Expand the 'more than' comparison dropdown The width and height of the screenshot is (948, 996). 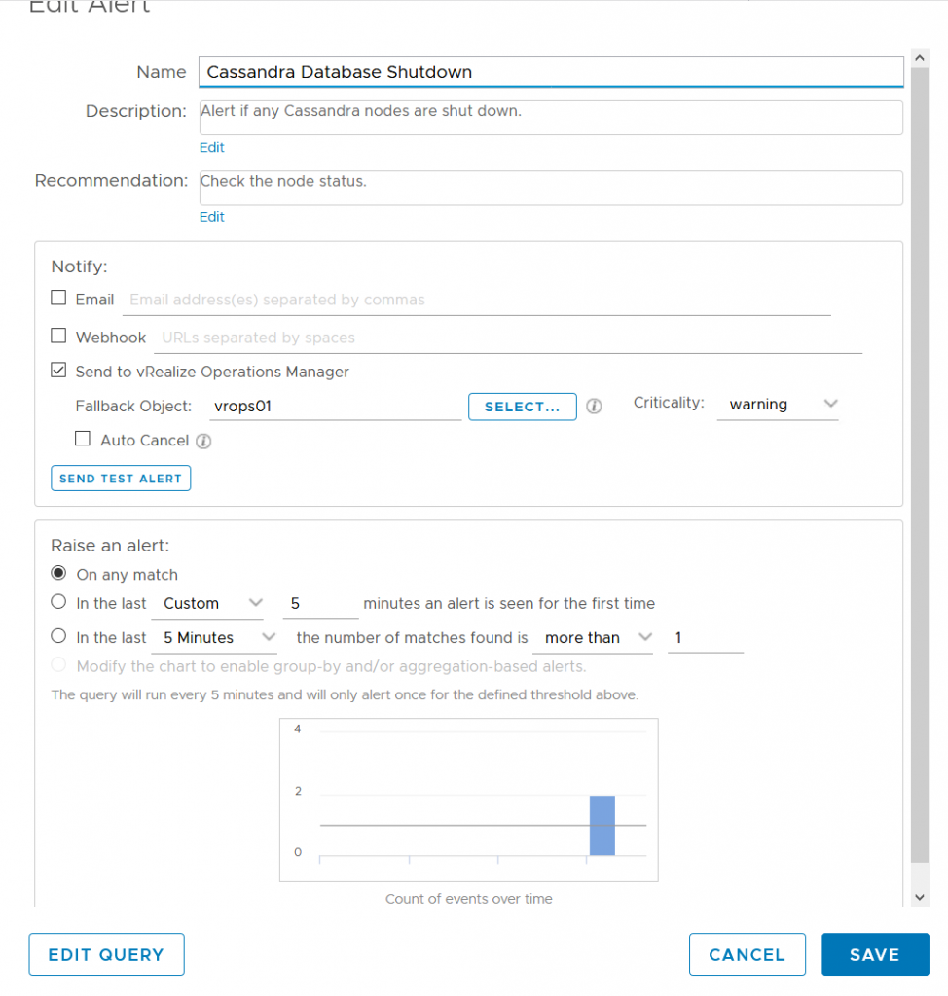(595, 638)
